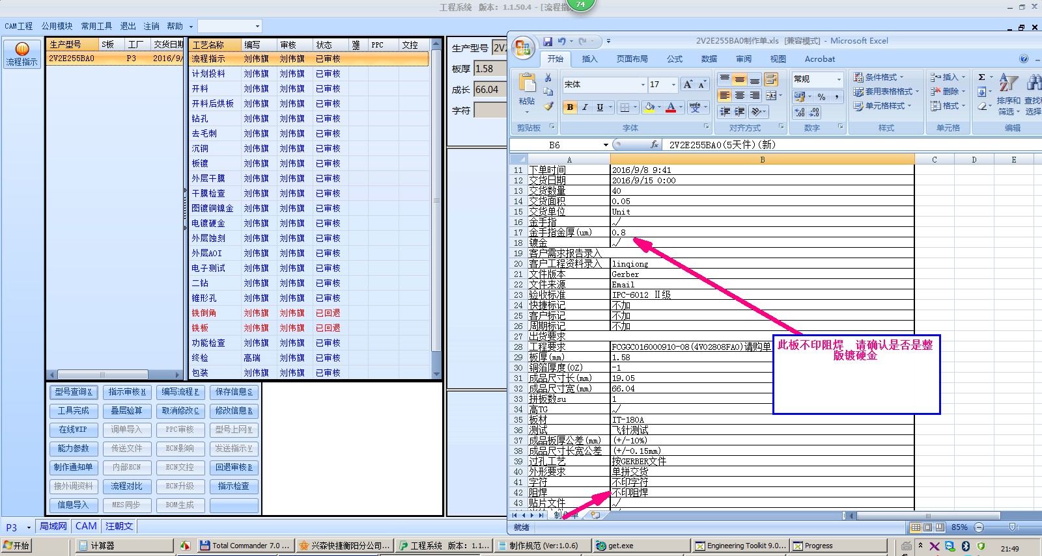Click the Merge and Center icon
The width and height of the screenshot is (1042, 556).
771,96
